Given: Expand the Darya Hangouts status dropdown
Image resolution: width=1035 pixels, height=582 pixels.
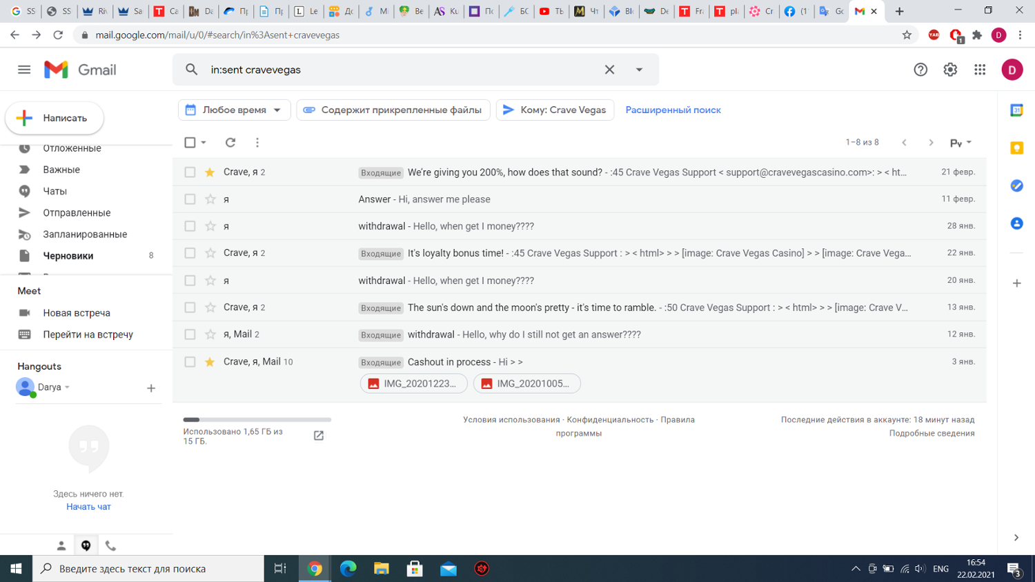Looking at the screenshot, I should [67, 388].
